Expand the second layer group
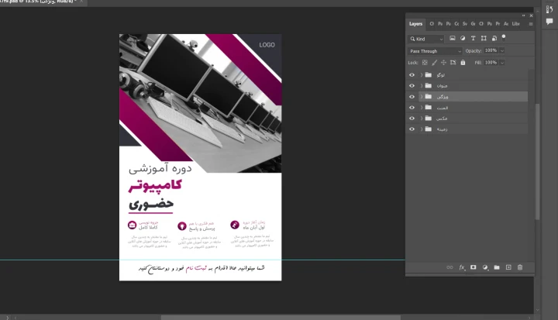The image size is (558, 320). point(421,85)
